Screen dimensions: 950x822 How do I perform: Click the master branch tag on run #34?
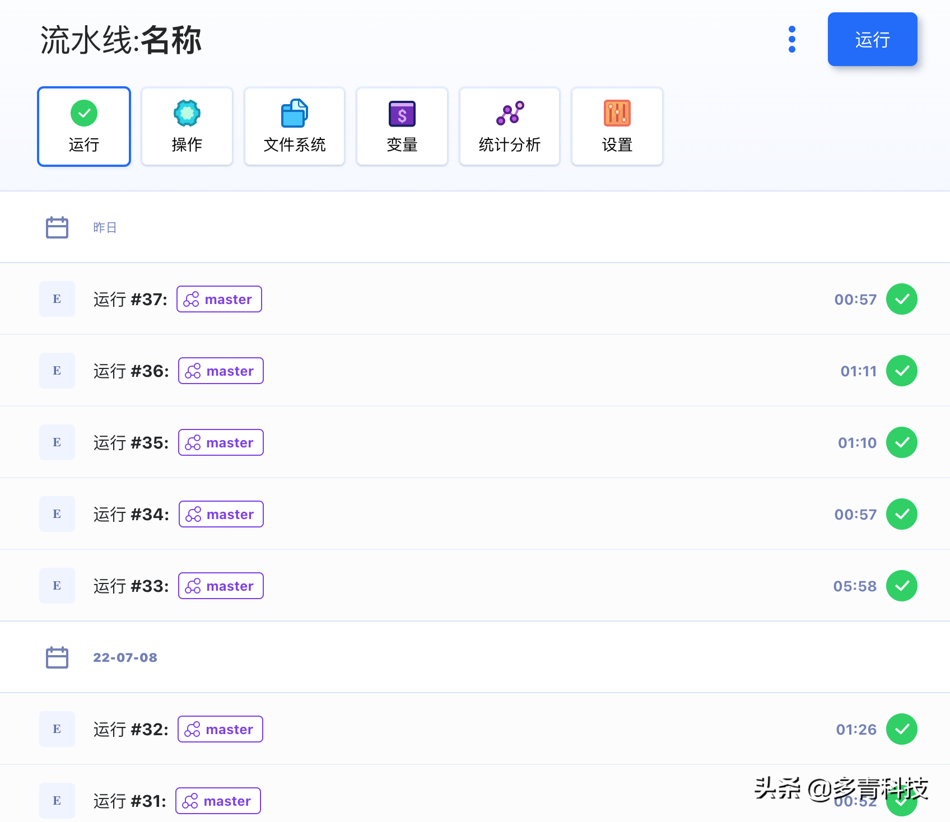(x=221, y=514)
